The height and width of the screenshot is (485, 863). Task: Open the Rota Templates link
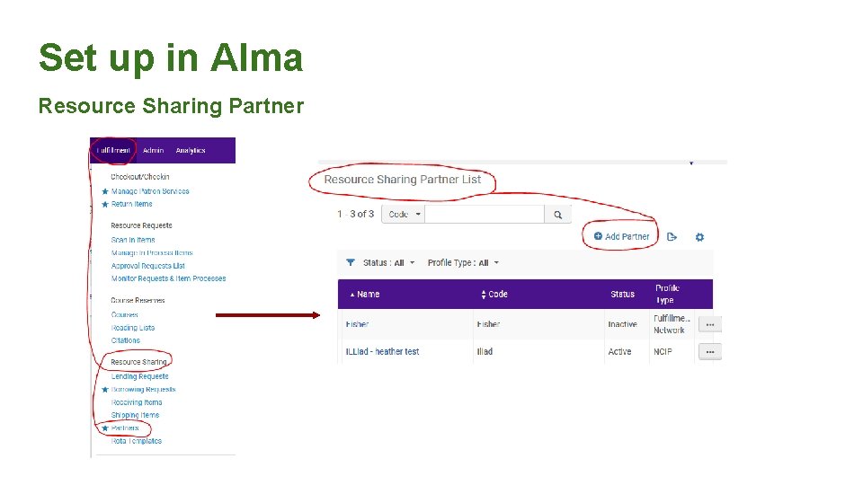coord(137,441)
